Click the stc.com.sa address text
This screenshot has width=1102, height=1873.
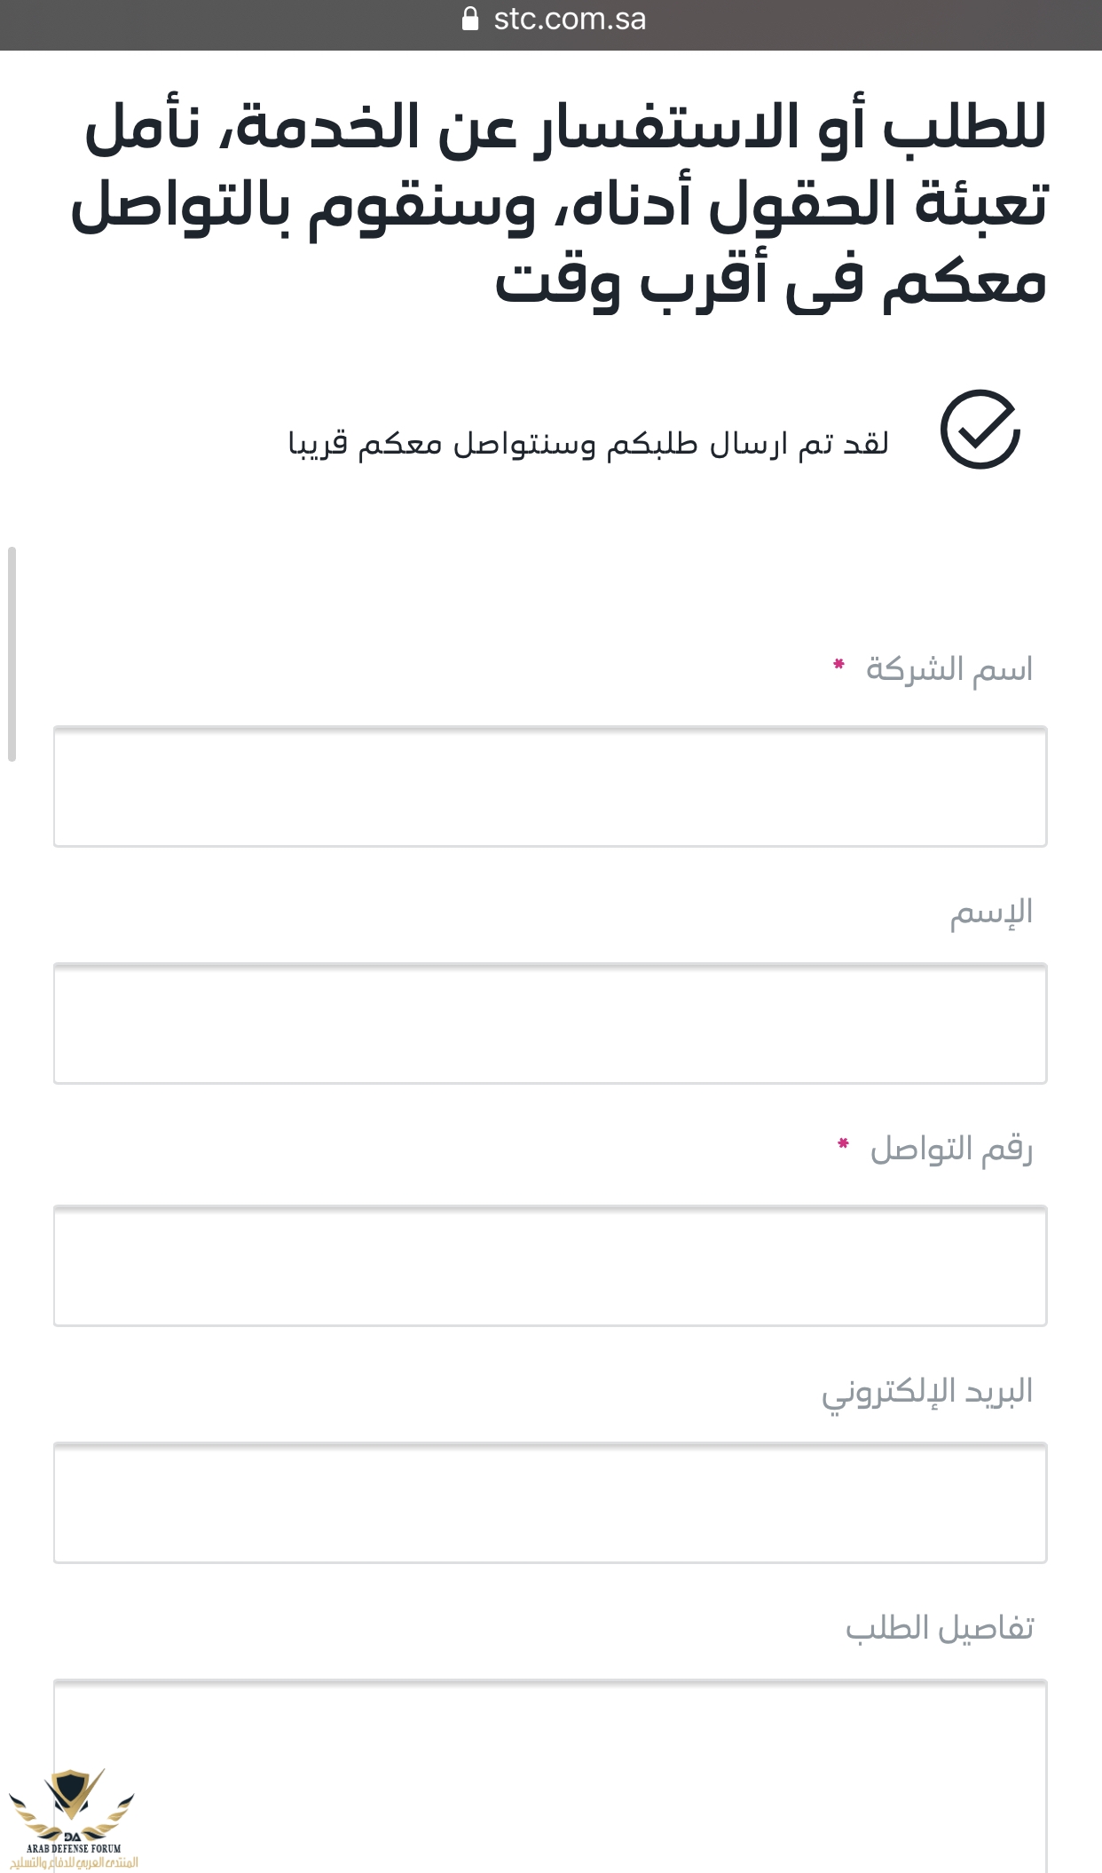tap(570, 19)
